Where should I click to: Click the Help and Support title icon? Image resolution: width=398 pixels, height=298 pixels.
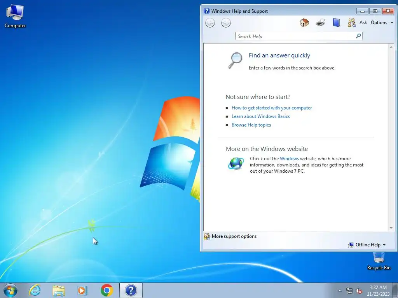(x=207, y=11)
